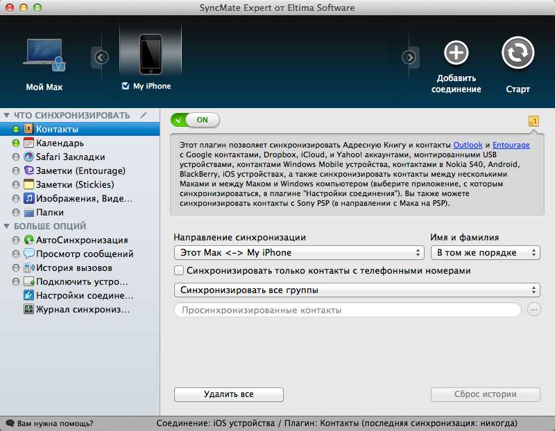This screenshot has width=555, height=431.
Task: Click the sync log icon
Action: tap(28, 309)
